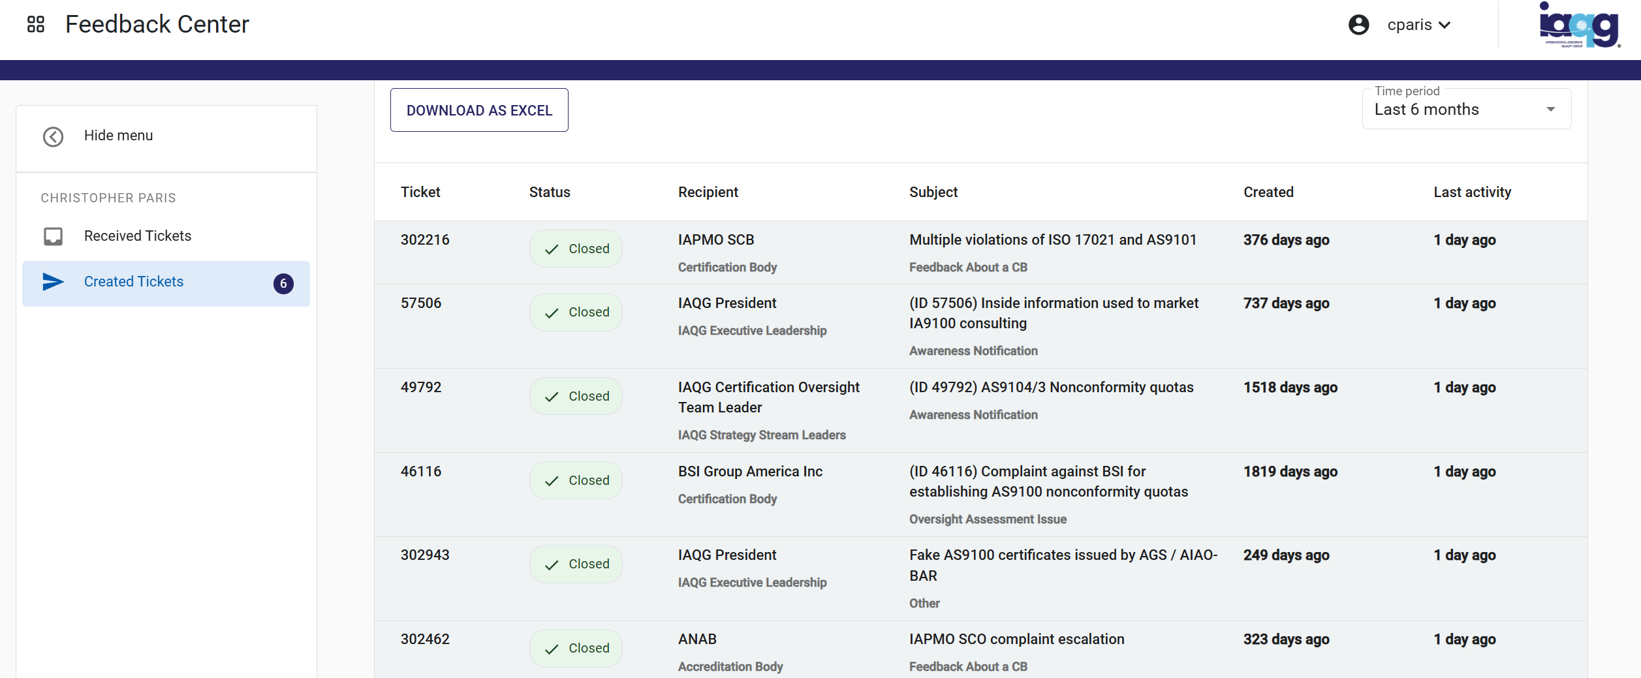Click recipient ANAB
The height and width of the screenshot is (678, 1641).
(697, 639)
